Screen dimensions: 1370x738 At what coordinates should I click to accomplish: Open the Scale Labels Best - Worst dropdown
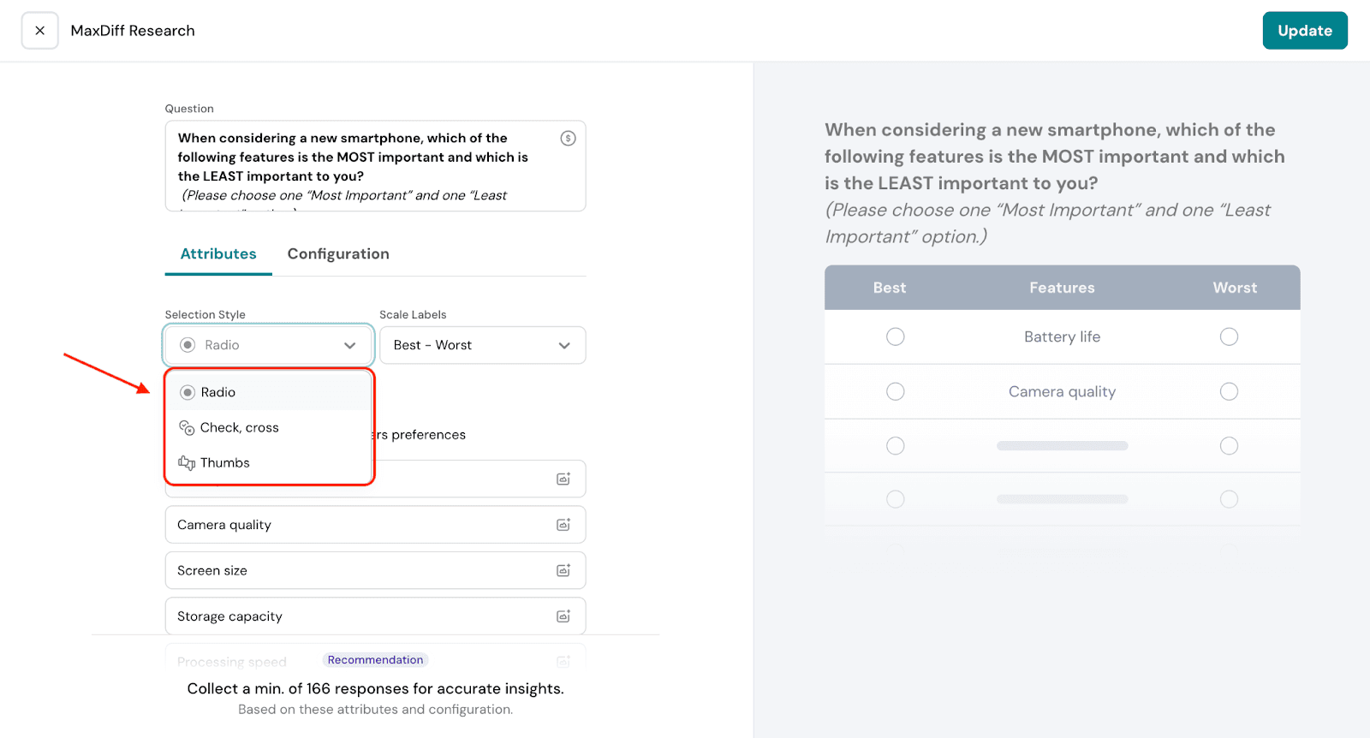[x=482, y=345]
